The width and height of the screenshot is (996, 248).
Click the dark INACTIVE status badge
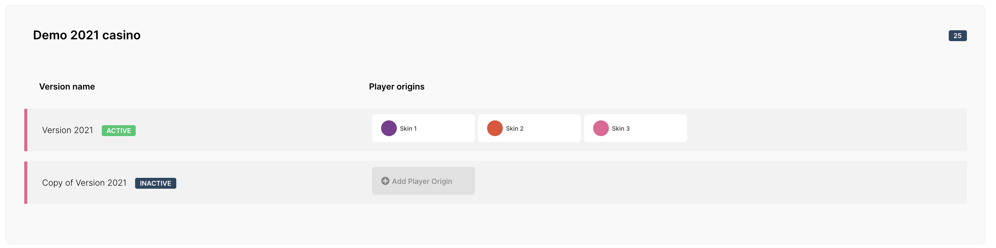(155, 183)
